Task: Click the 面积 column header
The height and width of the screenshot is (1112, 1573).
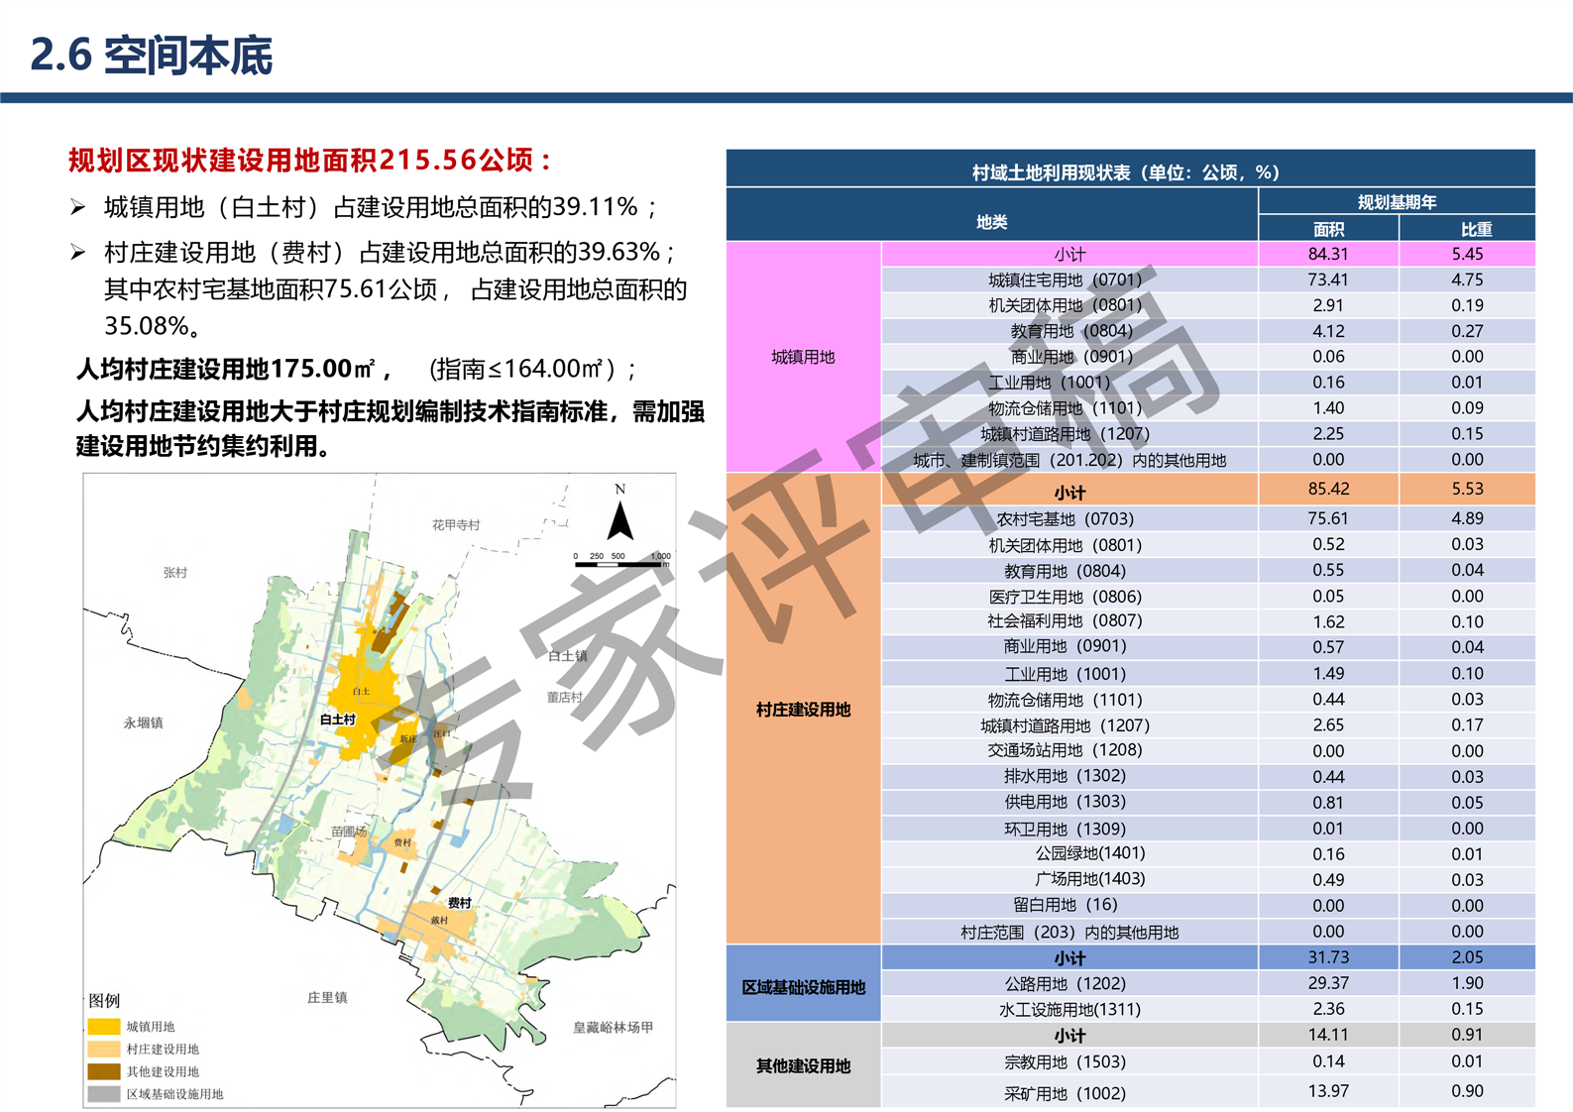Action: pos(1328,229)
